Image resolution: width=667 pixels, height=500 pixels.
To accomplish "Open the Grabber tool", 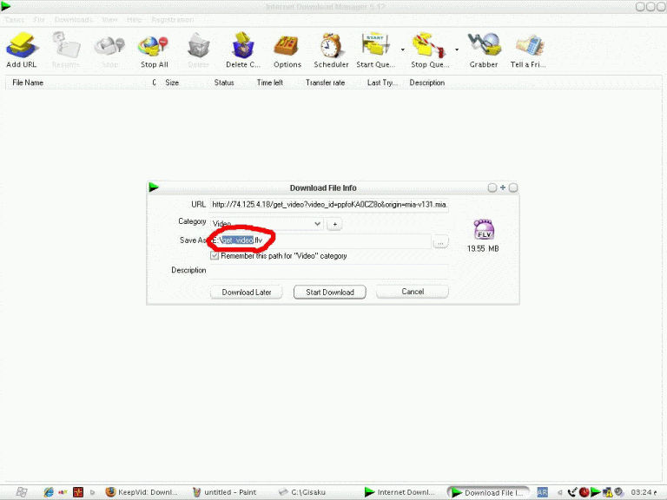I will click(x=483, y=45).
